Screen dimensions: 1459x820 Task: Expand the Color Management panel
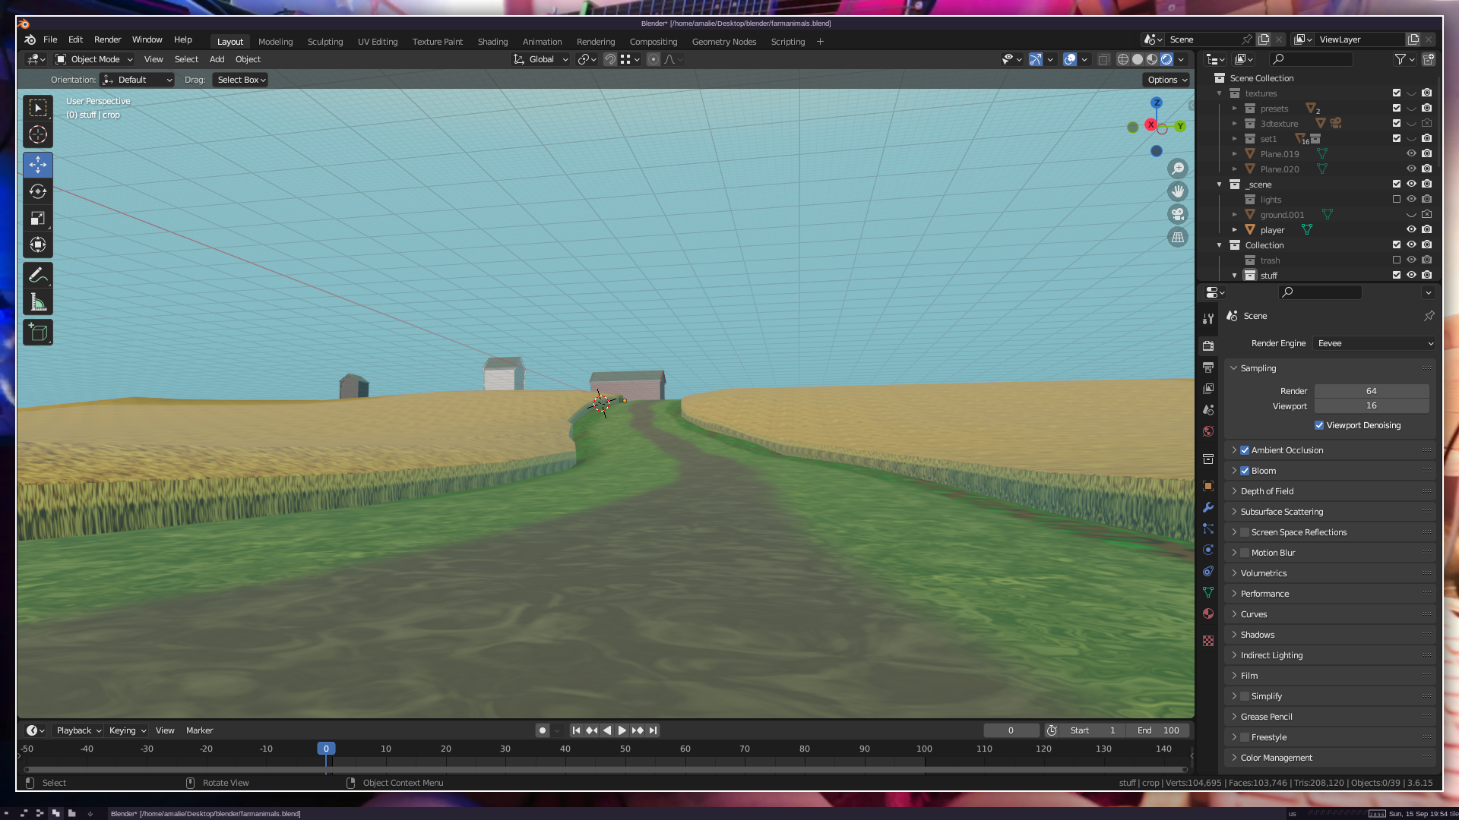1277,758
